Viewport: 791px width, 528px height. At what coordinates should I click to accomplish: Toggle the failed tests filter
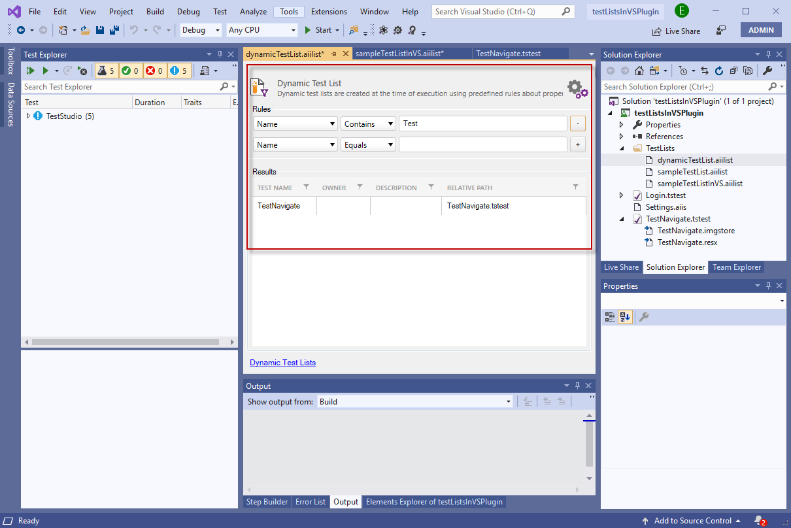tap(155, 71)
